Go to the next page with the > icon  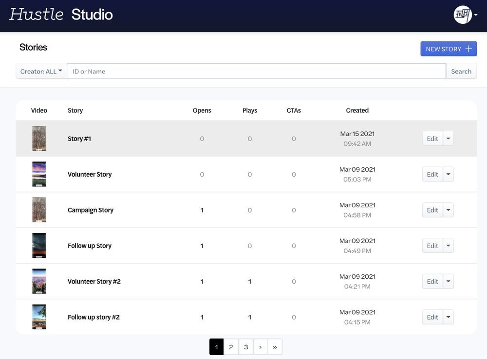point(260,347)
